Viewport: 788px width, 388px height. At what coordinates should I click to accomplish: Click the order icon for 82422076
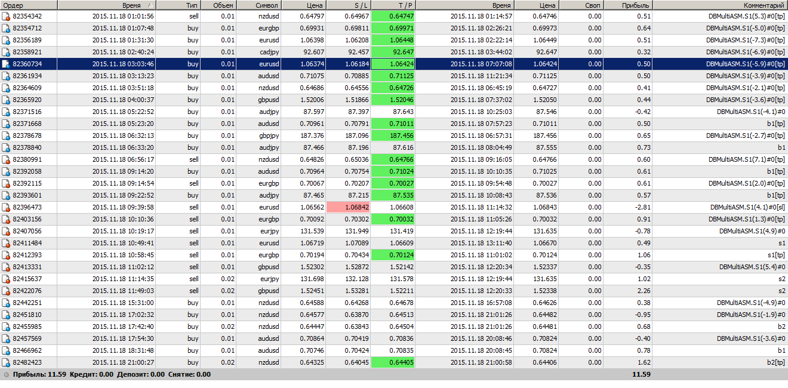[x=6, y=291]
